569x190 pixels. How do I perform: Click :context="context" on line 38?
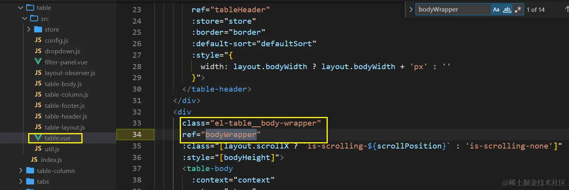click(233, 180)
